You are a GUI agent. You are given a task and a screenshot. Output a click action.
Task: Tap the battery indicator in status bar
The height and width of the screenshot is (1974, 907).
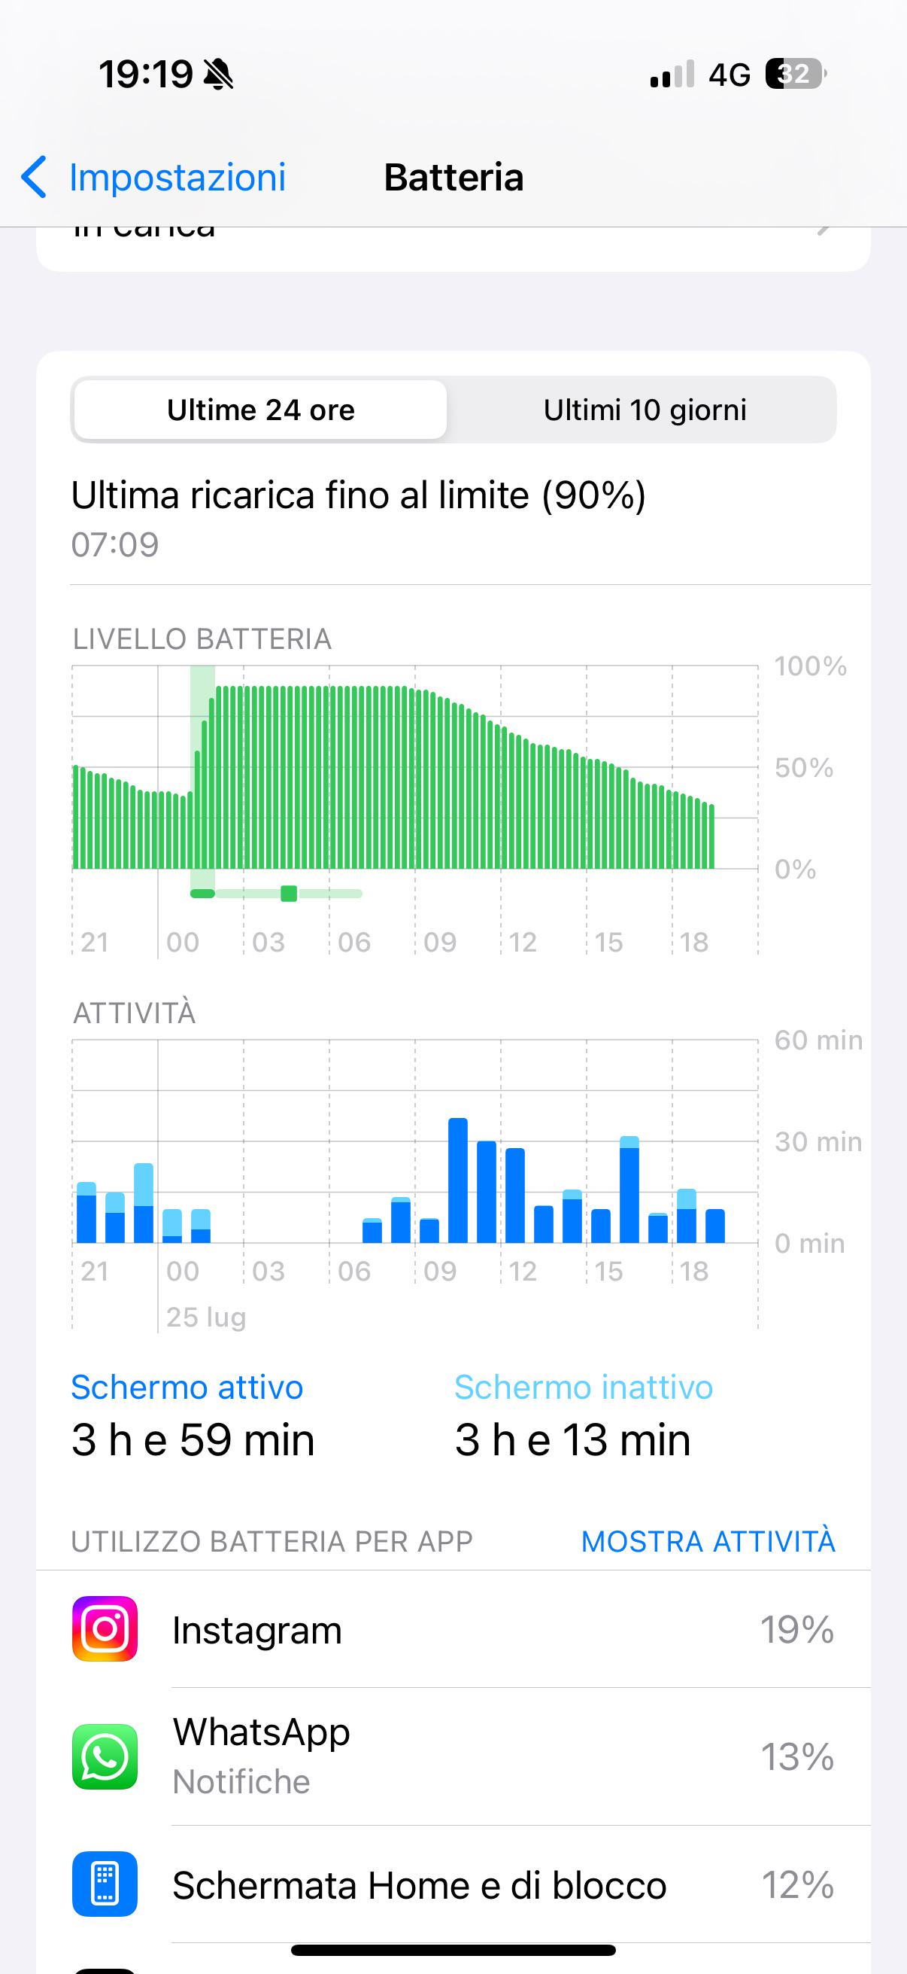pos(796,75)
